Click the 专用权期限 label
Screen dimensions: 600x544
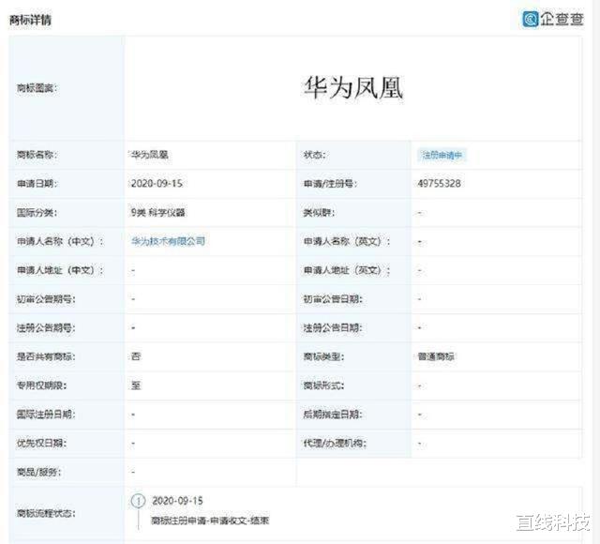pos(41,385)
